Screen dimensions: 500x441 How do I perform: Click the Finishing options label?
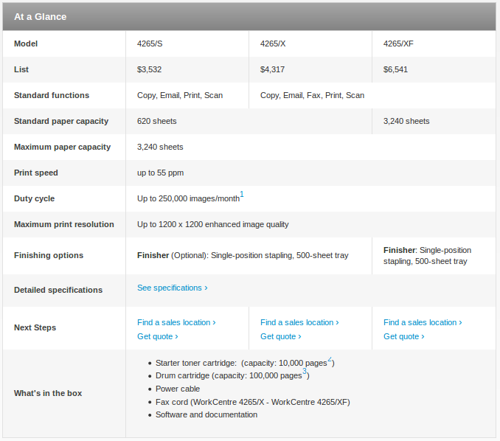(49, 255)
